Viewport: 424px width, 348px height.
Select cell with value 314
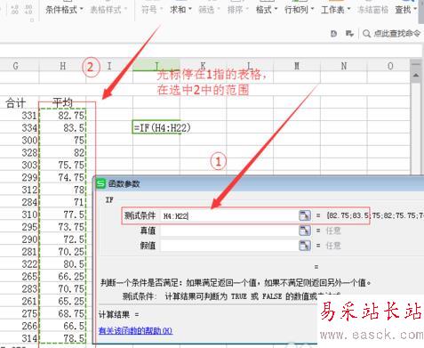pos(20,338)
